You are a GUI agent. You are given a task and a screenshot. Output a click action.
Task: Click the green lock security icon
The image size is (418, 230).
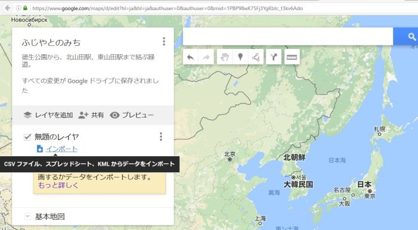(x=25, y=8)
